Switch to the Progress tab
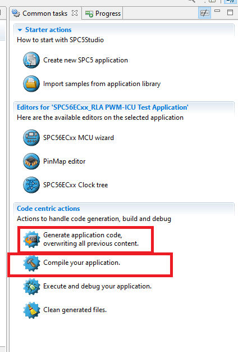Screen dimensions: 238x352 click(103, 13)
